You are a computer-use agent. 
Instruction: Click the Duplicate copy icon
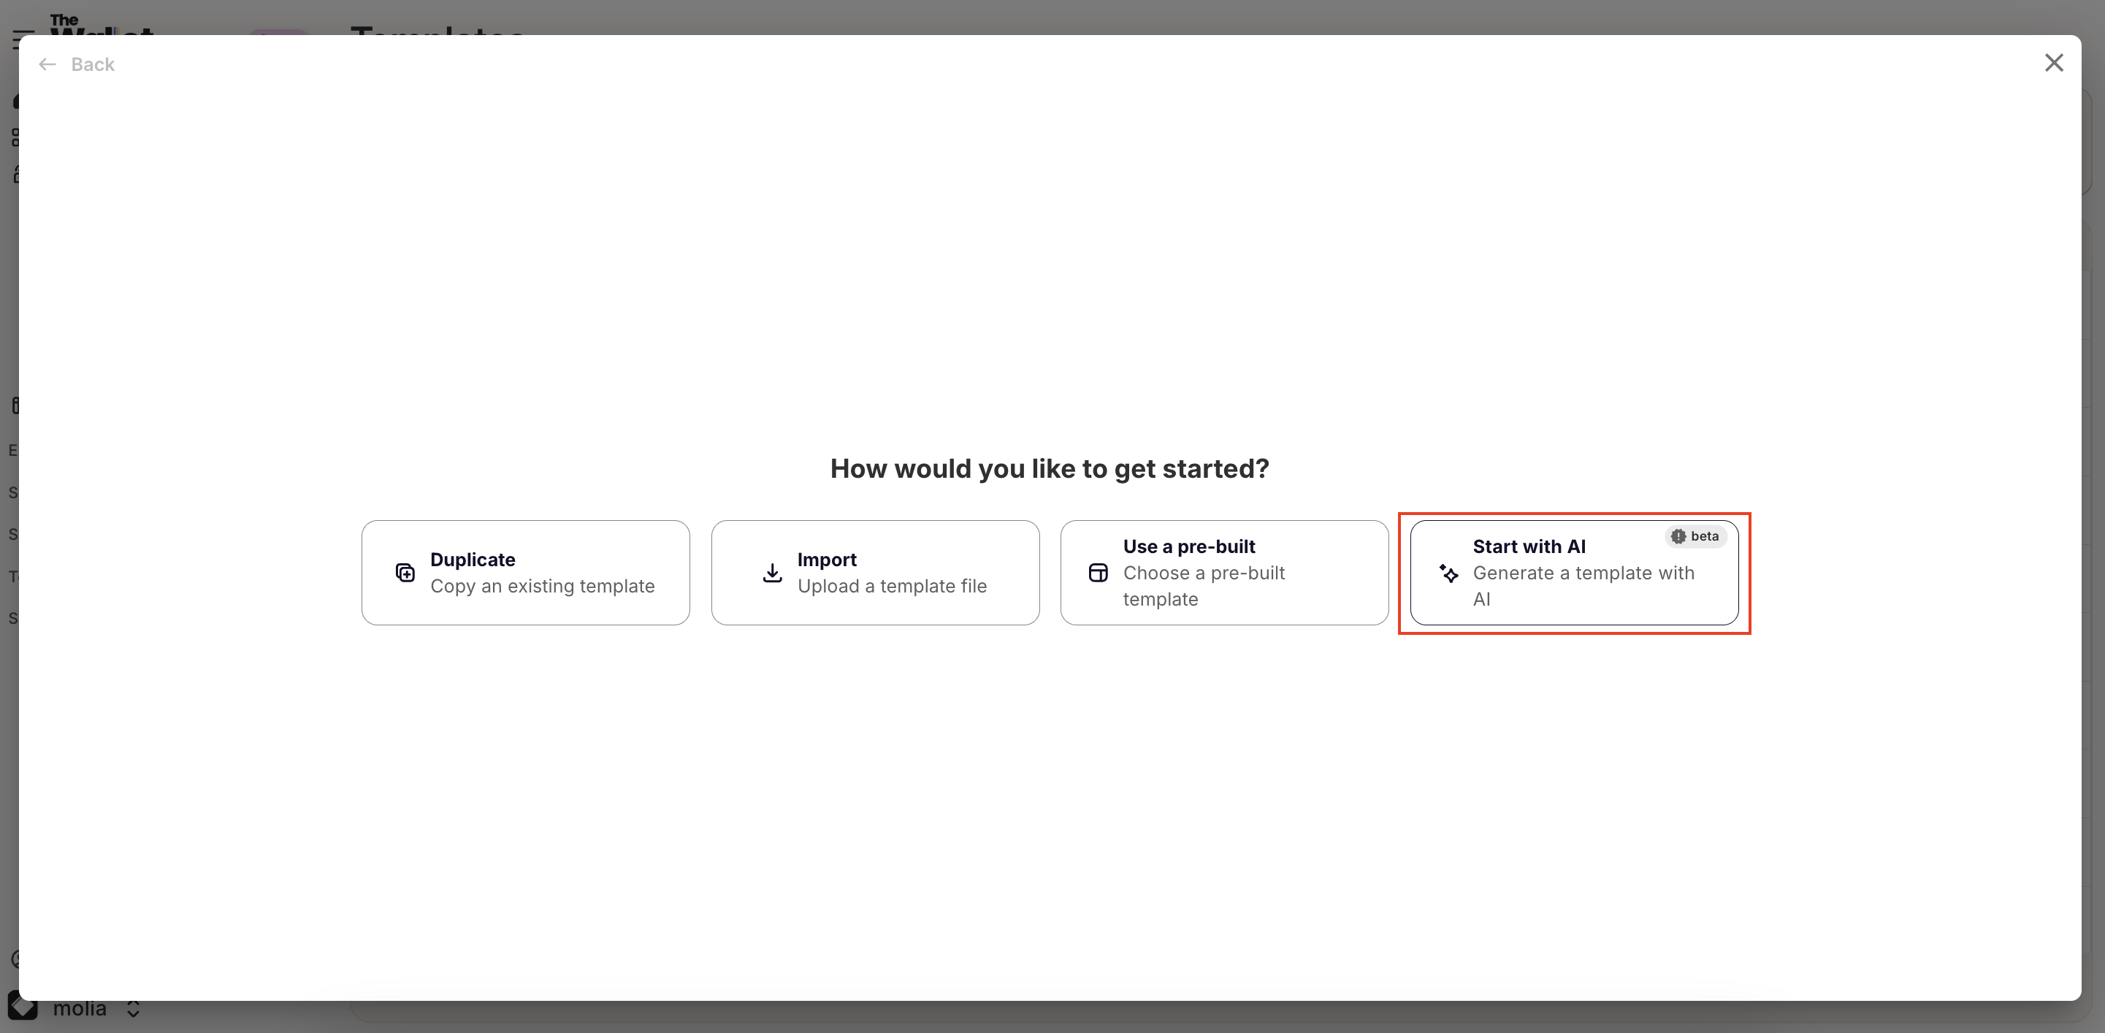point(406,572)
